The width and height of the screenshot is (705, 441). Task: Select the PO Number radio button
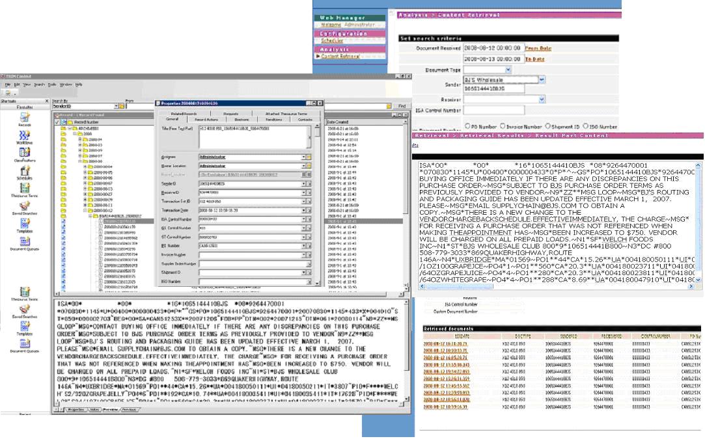click(468, 126)
